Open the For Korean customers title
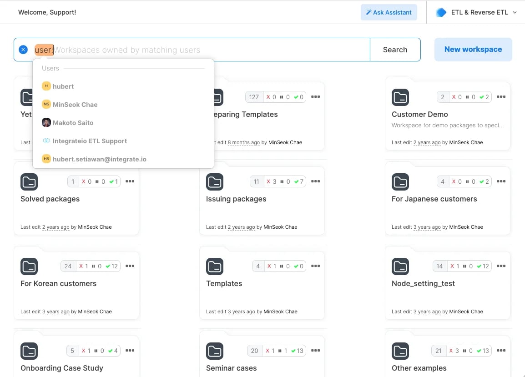 point(58,284)
